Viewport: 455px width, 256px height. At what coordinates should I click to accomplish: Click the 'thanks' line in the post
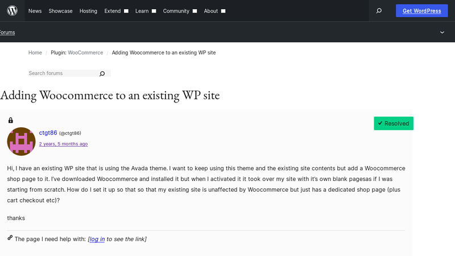tap(16, 218)
